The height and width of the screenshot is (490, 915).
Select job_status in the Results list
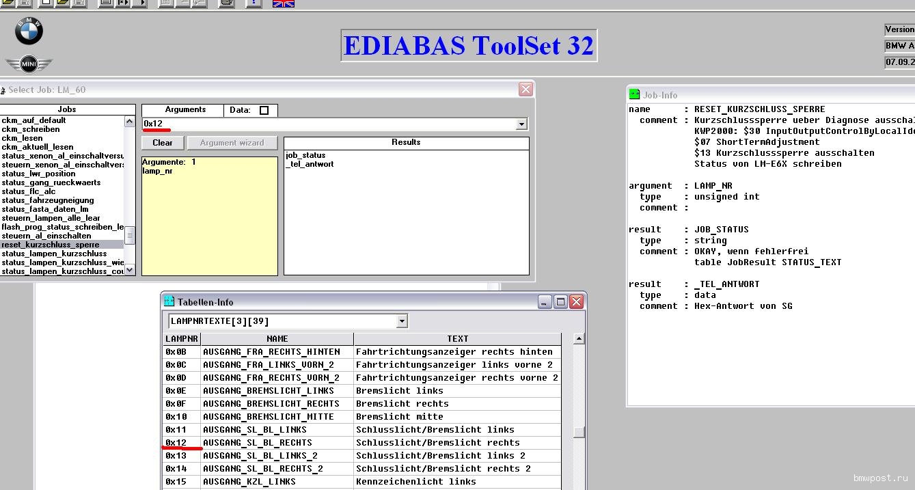click(305, 155)
